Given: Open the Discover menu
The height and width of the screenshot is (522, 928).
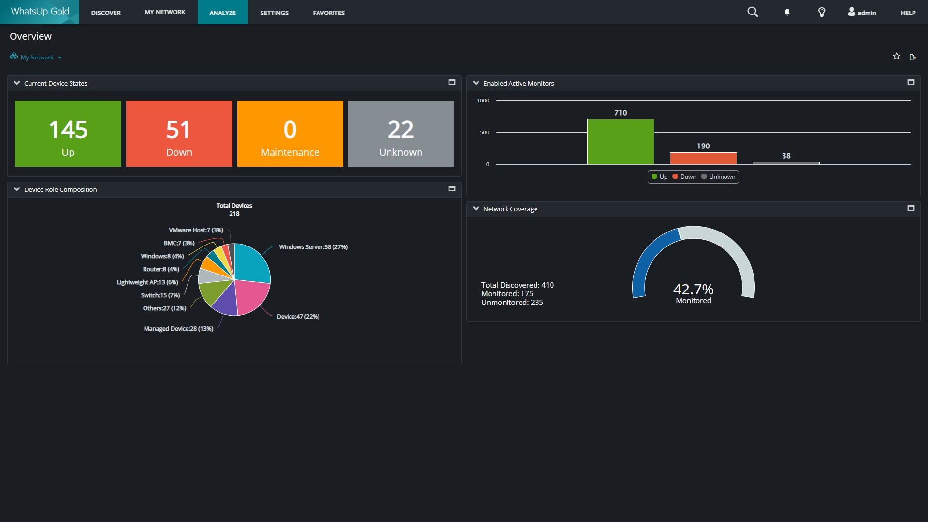Looking at the screenshot, I should pos(106,13).
